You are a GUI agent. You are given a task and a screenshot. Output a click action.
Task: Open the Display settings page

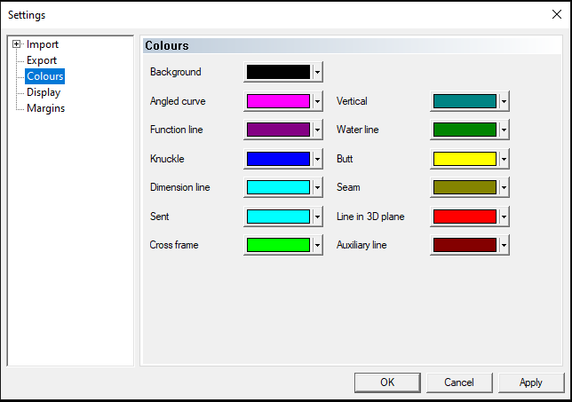pyautogui.click(x=44, y=92)
